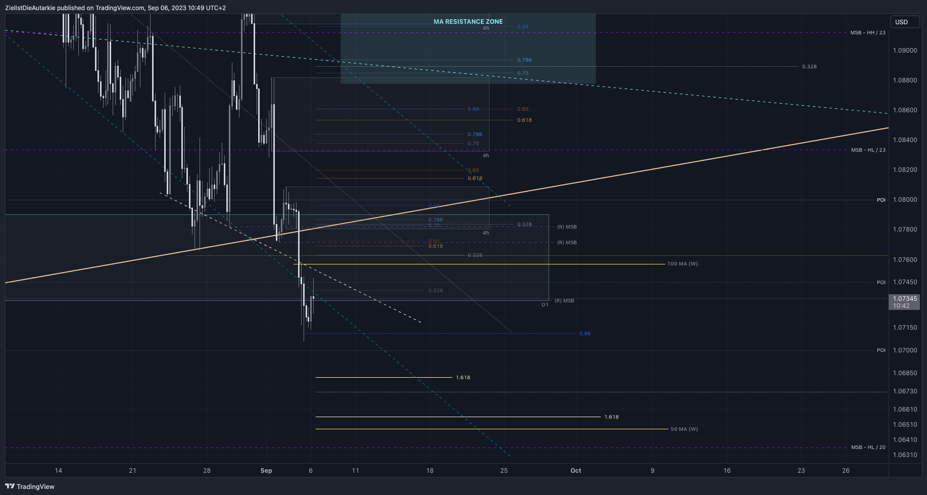Click the 21 date on time axis
Image resolution: width=927 pixels, height=495 pixels.
[133, 471]
